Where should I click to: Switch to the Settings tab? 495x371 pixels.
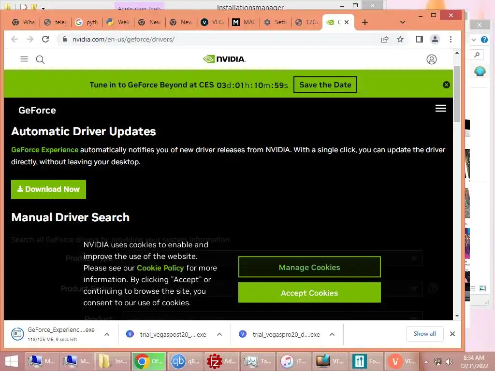275,22
